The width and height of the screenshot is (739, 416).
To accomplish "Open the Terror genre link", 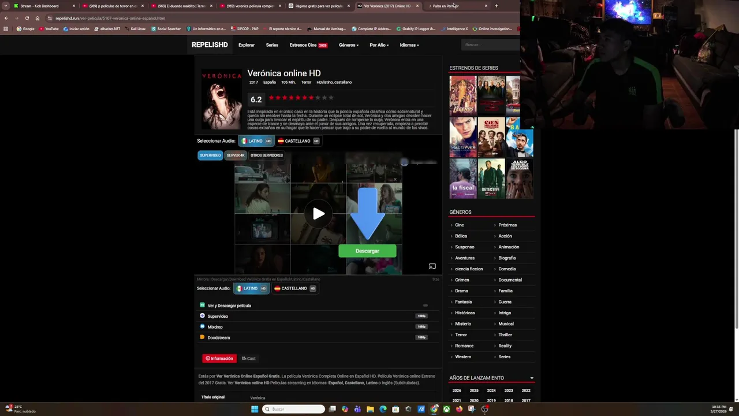I will click(x=461, y=335).
